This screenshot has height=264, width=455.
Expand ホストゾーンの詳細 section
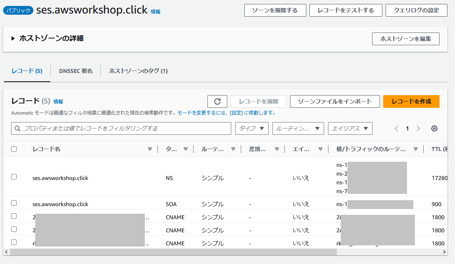tap(13, 38)
